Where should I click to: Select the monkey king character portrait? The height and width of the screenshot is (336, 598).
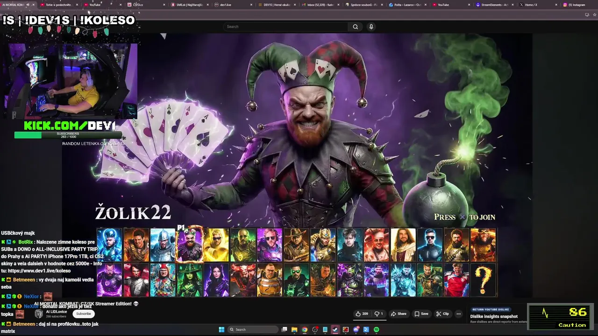483,245
